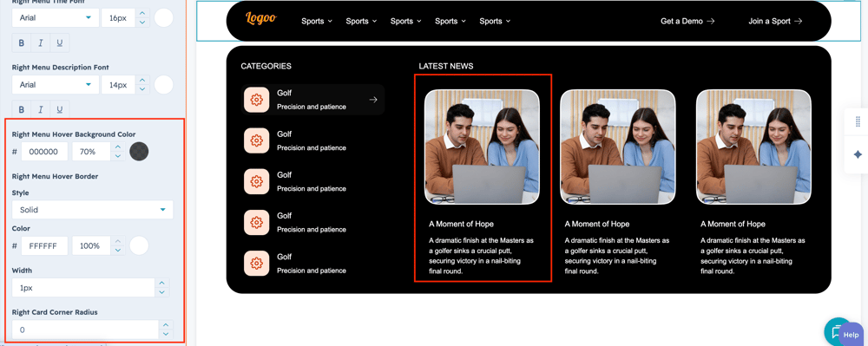Image resolution: width=868 pixels, height=346 pixels.
Task: Click the Logoo logo in the navbar
Action: point(260,18)
